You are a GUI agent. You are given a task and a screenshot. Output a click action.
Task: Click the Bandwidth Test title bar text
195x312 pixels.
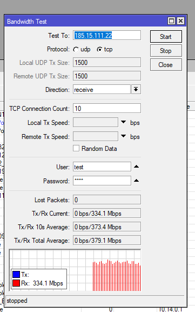coord(27,21)
